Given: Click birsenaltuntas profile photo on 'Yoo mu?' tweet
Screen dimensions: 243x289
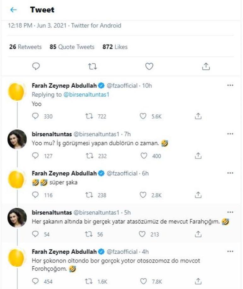Looking at the screenshot, I should (17, 139).
